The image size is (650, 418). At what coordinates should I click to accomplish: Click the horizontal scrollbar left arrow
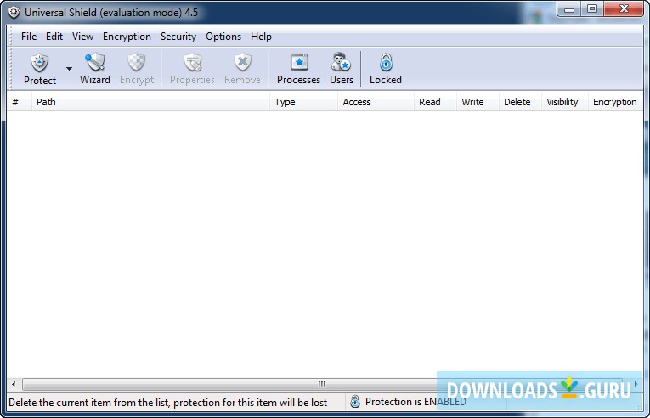pos(14,384)
